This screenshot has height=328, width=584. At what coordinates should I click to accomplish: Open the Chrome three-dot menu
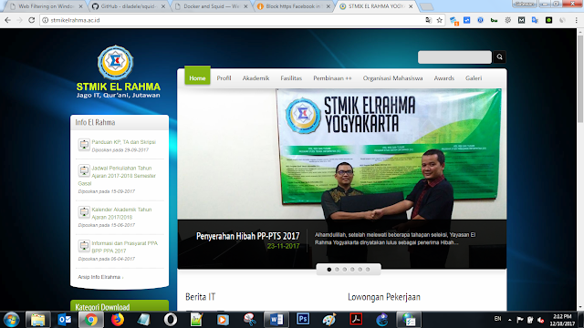pyautogui.click(x=576, y=20)
